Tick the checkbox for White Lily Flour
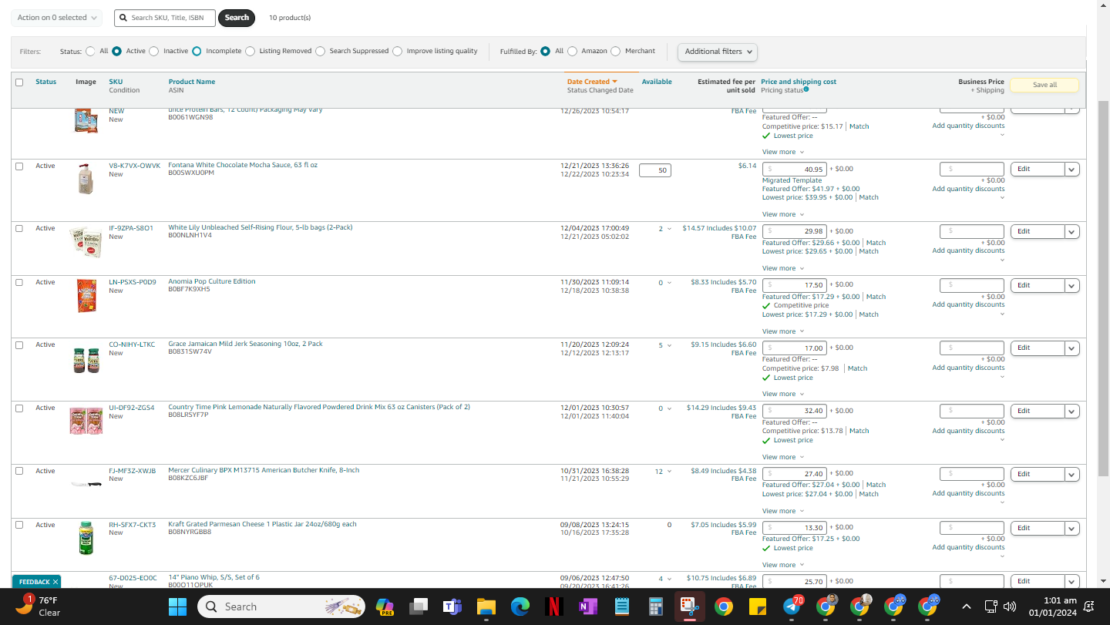Image resolution: width=1110 pixels, height=625 pixels. coord(19,229)
